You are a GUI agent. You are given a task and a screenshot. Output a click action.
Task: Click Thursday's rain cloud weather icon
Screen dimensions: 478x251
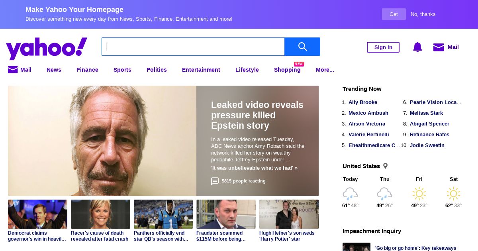pos(384,194)
